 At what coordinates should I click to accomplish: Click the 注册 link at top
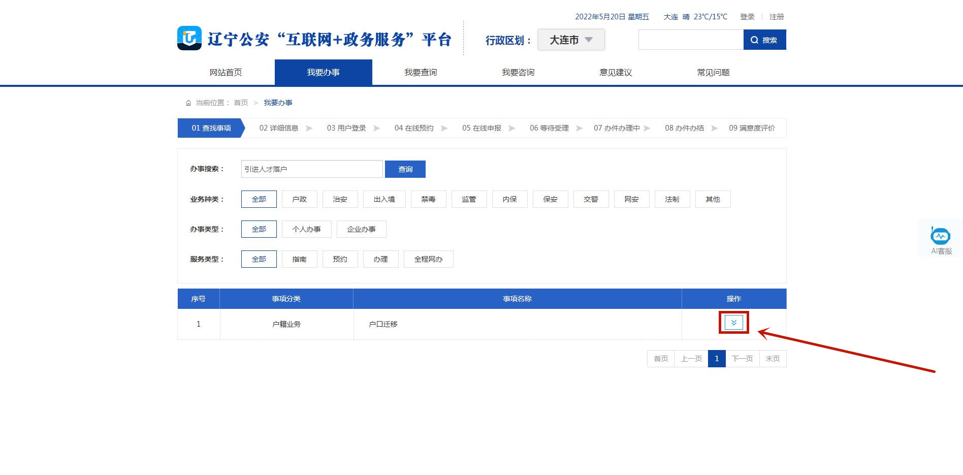[x=777, y=17]
